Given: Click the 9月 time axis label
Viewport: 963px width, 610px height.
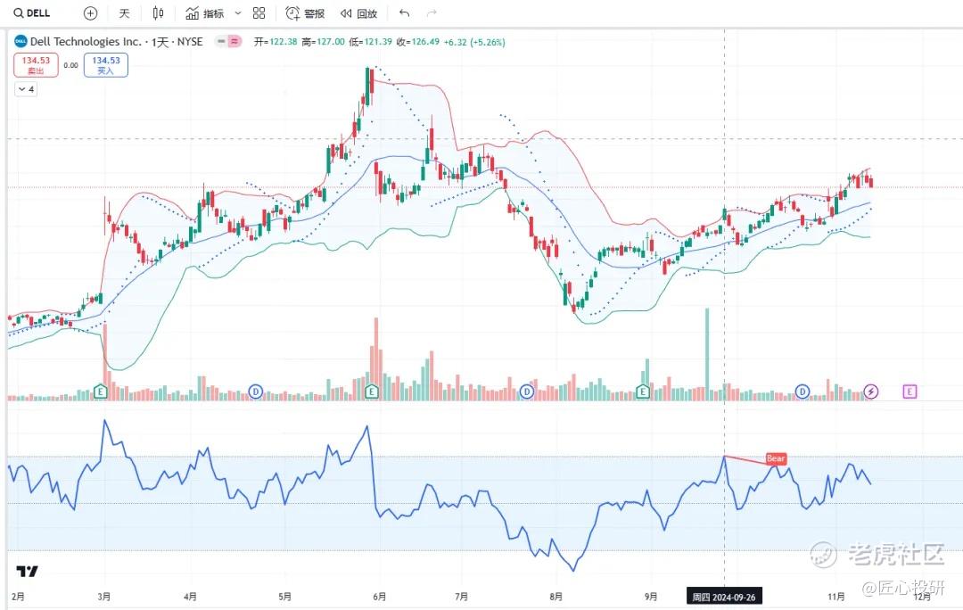Looking at the screenshot, I should pyautogui.click(x=651, y=597).
